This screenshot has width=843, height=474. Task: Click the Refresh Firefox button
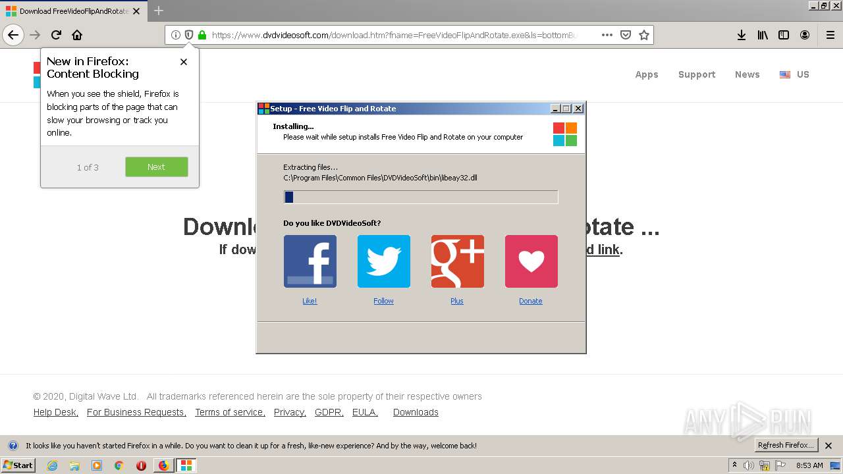(786, 445)
